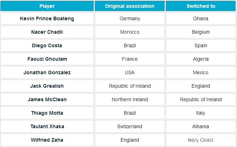Select the Nacer Chadli player name
The width and height of the screenshot is (237, 147).
click(x=47, y=32)
